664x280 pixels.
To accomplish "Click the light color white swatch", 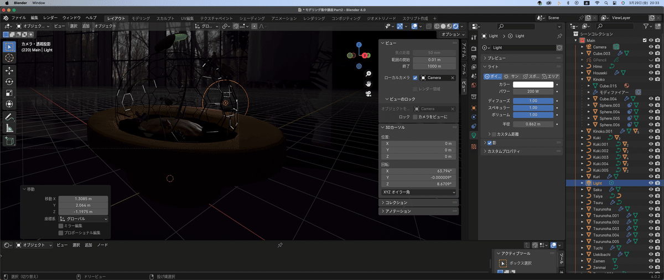I will click(533, 84).
